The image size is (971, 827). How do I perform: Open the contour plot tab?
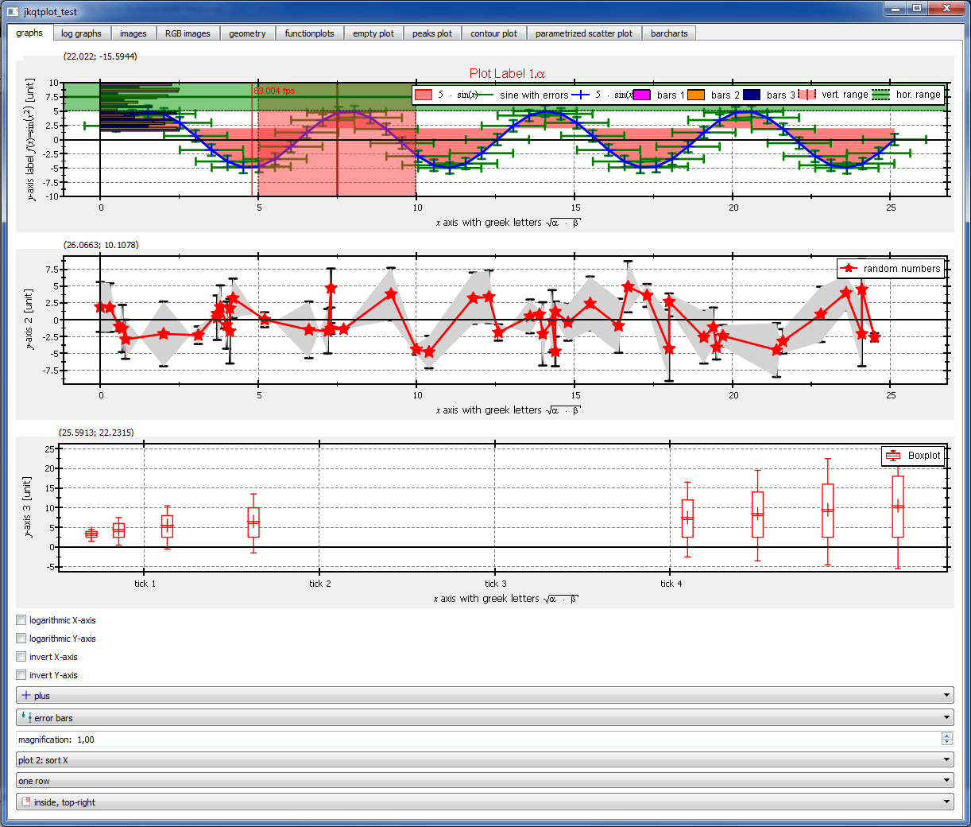click(493, 33)
